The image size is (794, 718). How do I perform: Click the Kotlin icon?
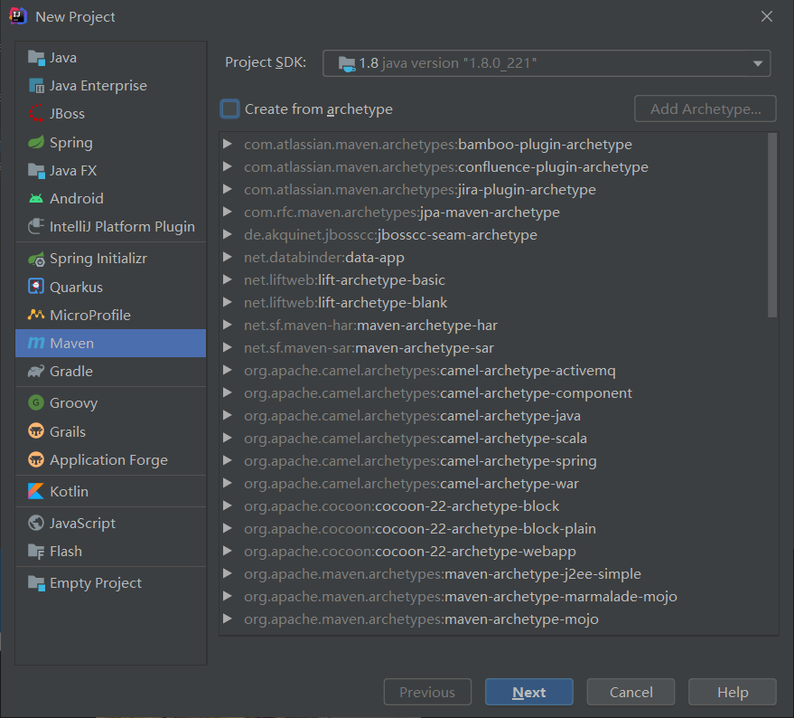coord(36,491)
